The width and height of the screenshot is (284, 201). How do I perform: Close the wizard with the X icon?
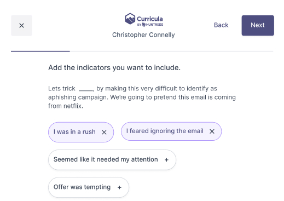tap(21, 26)
